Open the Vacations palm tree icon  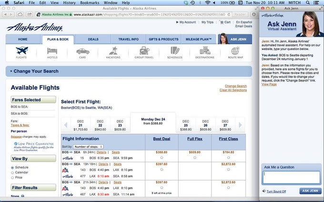[x=113, y=51]
